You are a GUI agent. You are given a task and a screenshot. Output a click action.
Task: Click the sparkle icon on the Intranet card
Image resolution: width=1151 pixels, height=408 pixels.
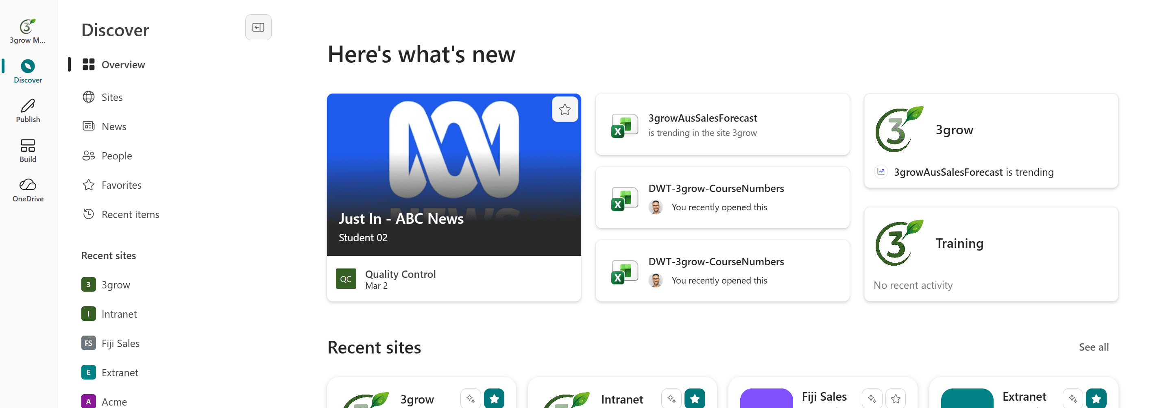point(671,398)
